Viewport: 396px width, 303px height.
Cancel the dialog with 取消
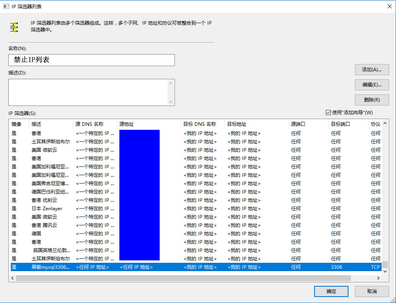pyautogui.click(x=372, y=291)
